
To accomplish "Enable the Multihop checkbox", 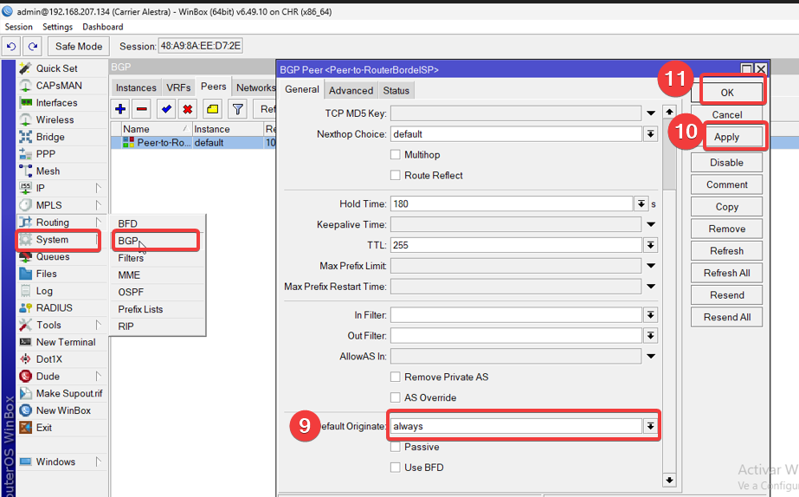I will (396, 155).
